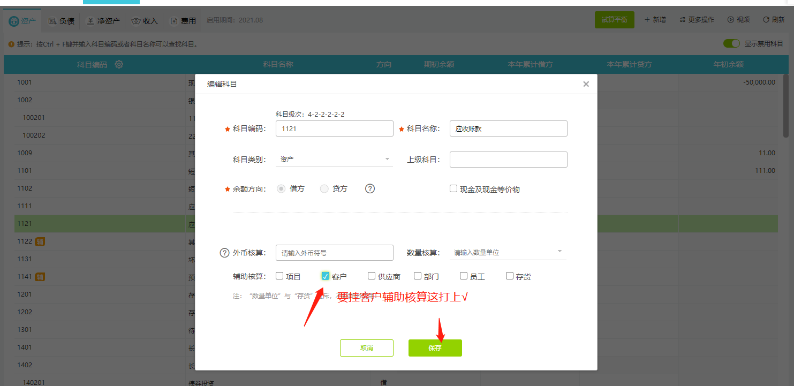The height and width of the screenshot is (386, 794).
Task: Click the help icon next to 余额方向
Action: click(369, 188)
